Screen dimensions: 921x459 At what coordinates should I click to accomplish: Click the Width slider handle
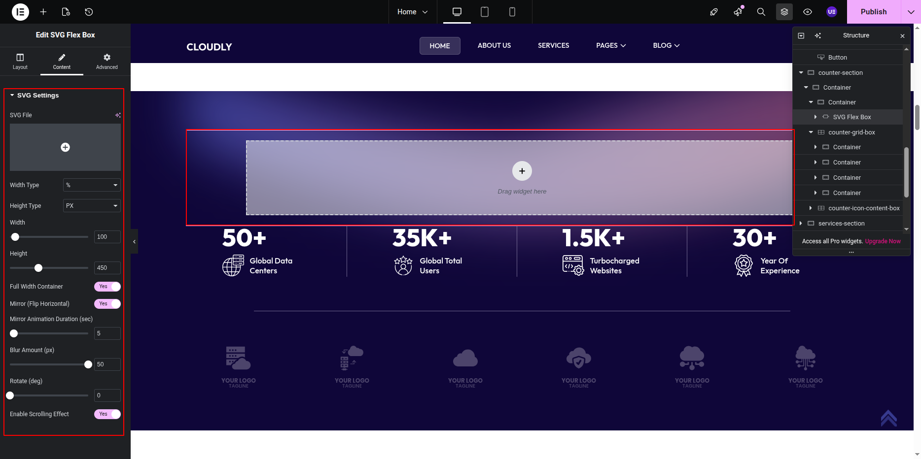click(15, 237)
